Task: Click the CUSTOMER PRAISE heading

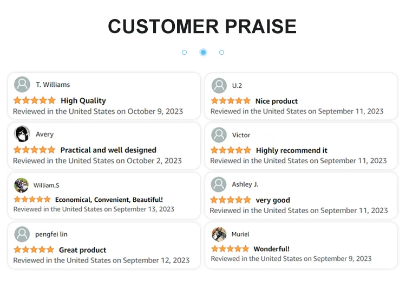Action: tap(202, 26)
